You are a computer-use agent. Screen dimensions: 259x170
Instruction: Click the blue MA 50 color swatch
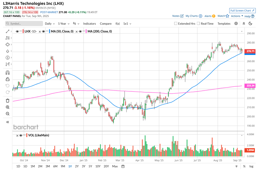(50, 31)
